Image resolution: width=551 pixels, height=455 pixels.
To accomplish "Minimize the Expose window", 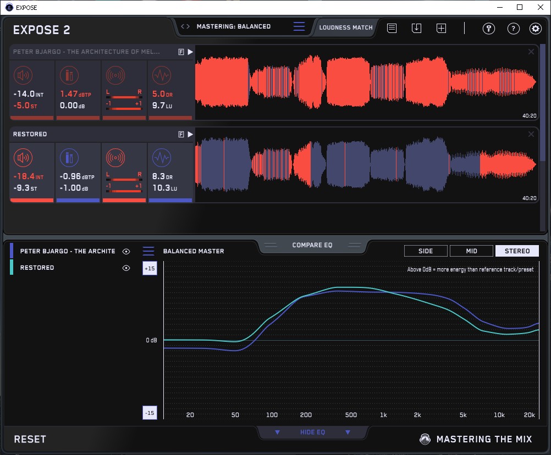I will 500,7.
